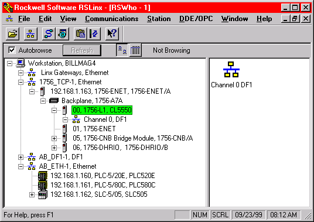This screenshot has width=314, height=222.
Task: Click the 1756-CNB Bridge Module icon
Action: (64, 138)
